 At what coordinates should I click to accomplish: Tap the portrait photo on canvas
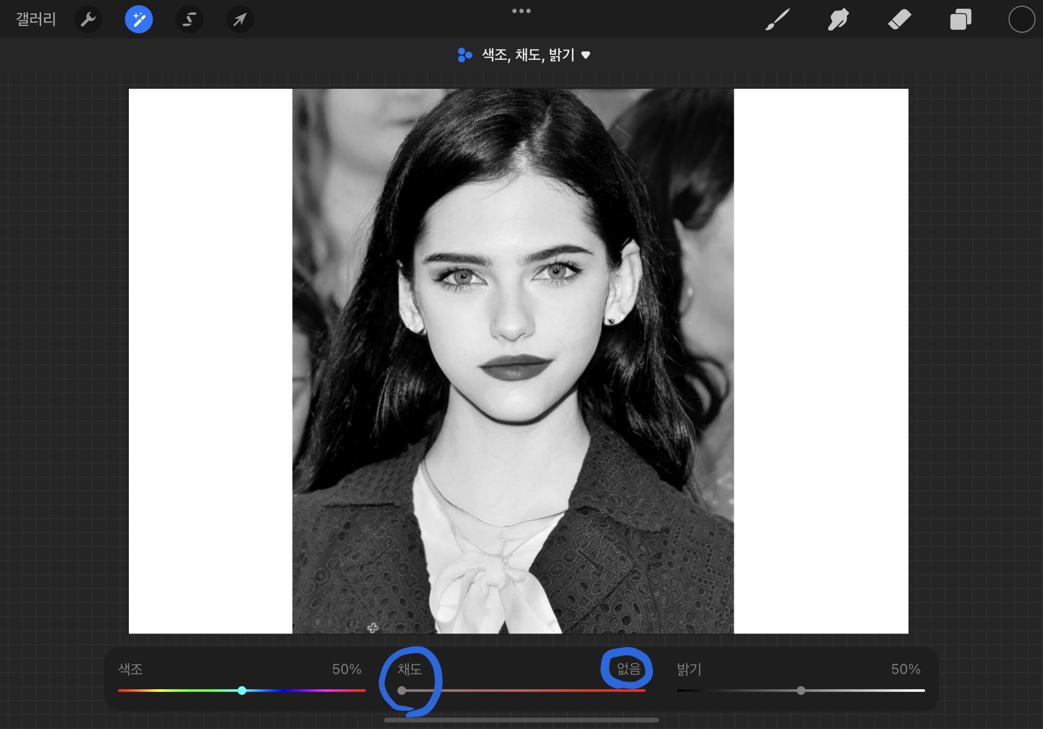click(513, 361)
